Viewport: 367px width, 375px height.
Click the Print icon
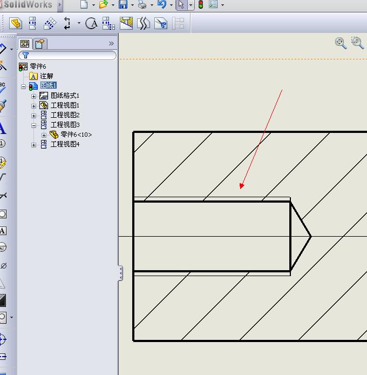tap(142, 4)
